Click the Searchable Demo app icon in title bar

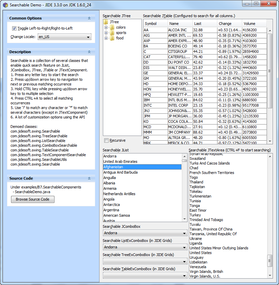[x=5, y=5]
